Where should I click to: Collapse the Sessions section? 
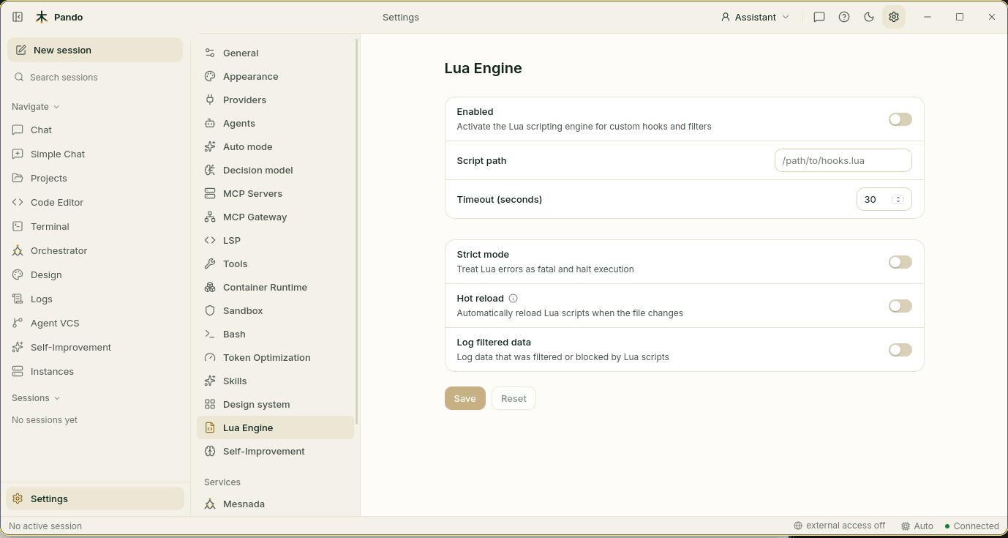click(x=36, y=398)
